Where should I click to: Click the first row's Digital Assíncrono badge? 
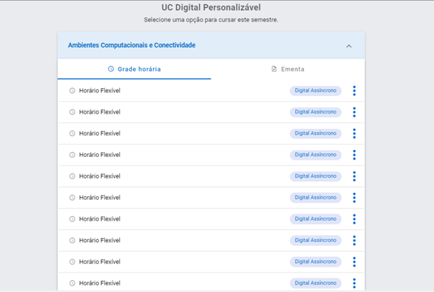pos(316,91)
